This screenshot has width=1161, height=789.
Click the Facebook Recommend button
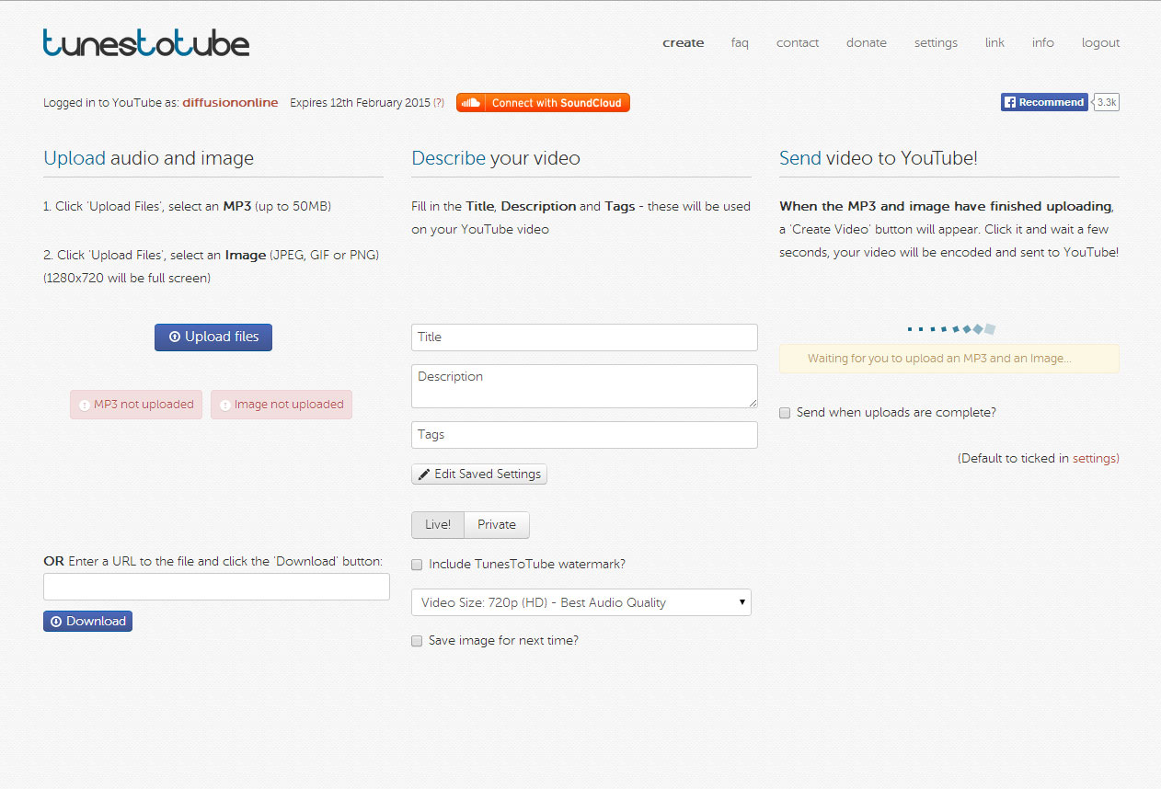[1044, 102]
